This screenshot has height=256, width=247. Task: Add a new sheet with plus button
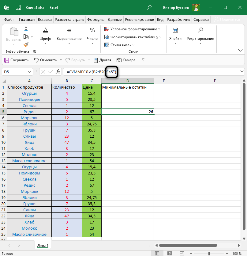coord(67,245)
